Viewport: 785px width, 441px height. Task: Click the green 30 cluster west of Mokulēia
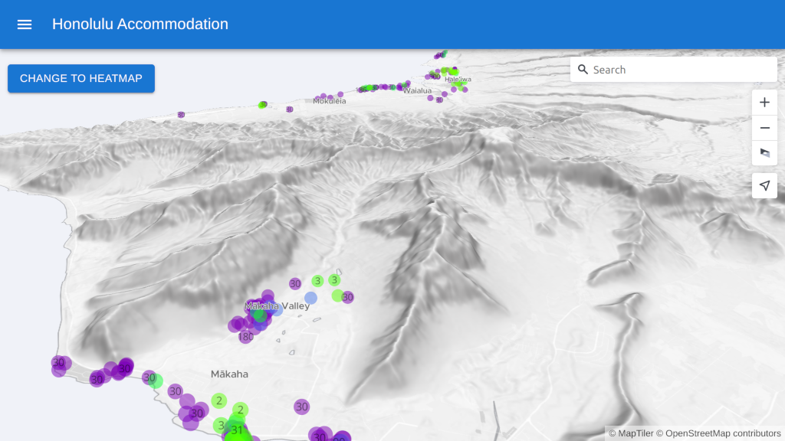[263, 105]
